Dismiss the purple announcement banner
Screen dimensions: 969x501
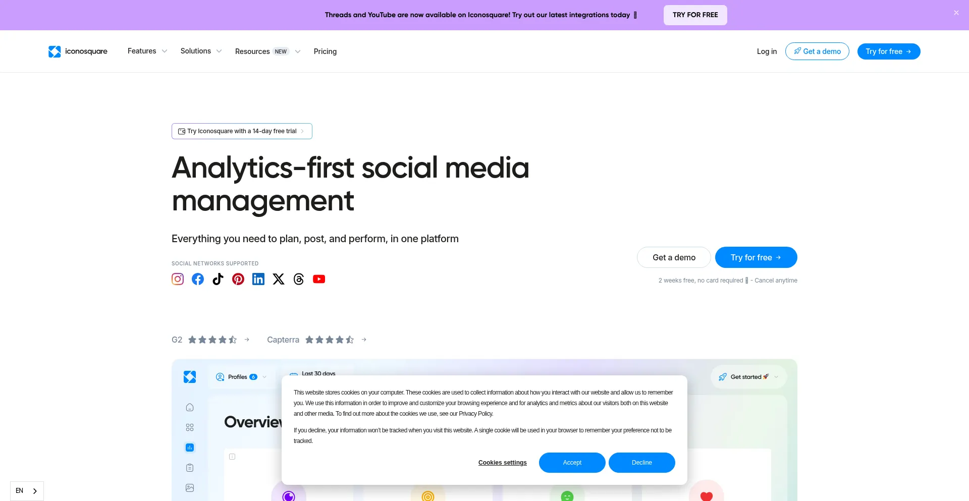coord(956,13)
